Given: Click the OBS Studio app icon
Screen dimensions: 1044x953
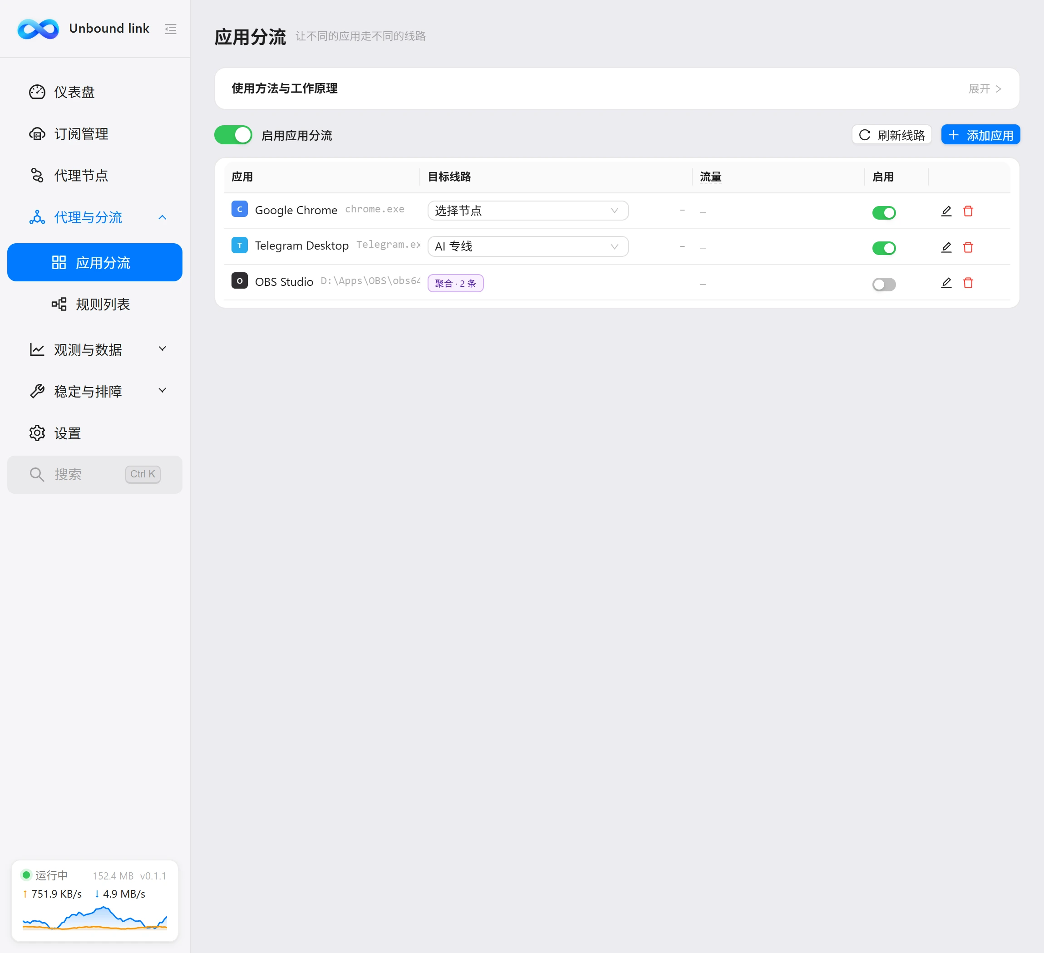Looking at the screenshot, I should (239, 280).
